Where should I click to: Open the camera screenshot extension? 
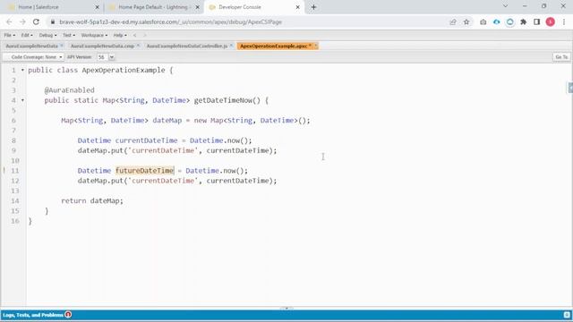483,21
